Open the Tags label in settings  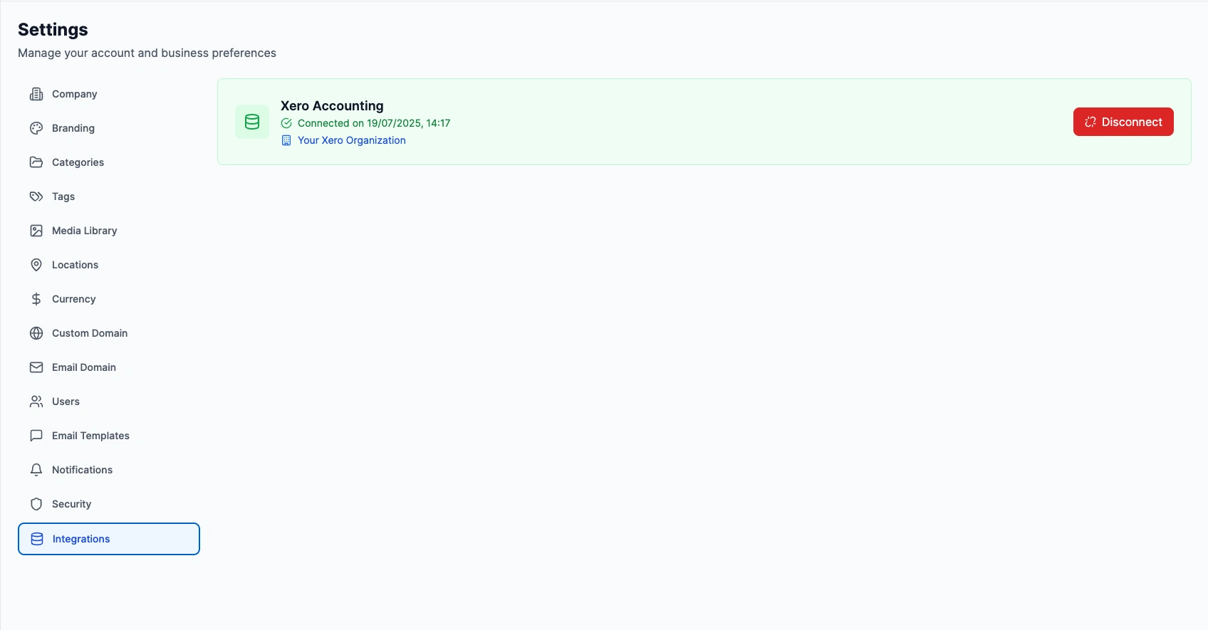63,196
